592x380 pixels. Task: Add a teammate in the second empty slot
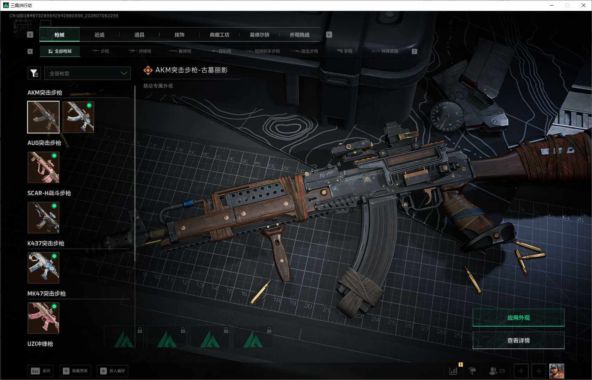click(539, 371)
